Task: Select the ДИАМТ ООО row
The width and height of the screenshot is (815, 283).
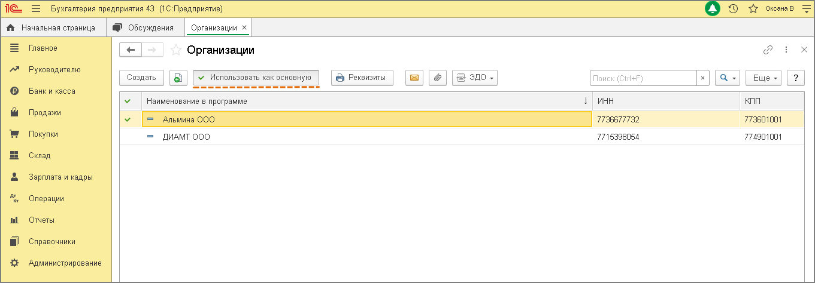Action: (x=186, y=137)
